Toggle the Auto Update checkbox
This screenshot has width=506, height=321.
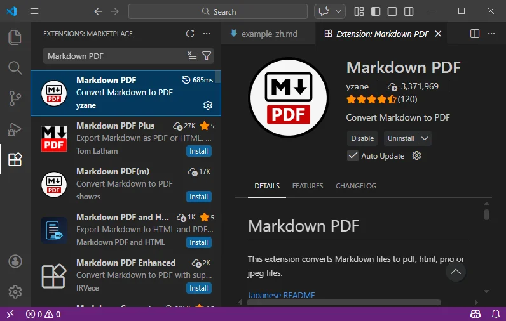[x=353, y=156]
